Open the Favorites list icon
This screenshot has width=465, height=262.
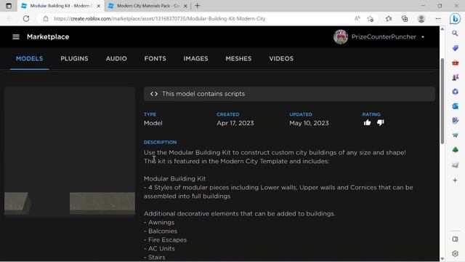389,18
